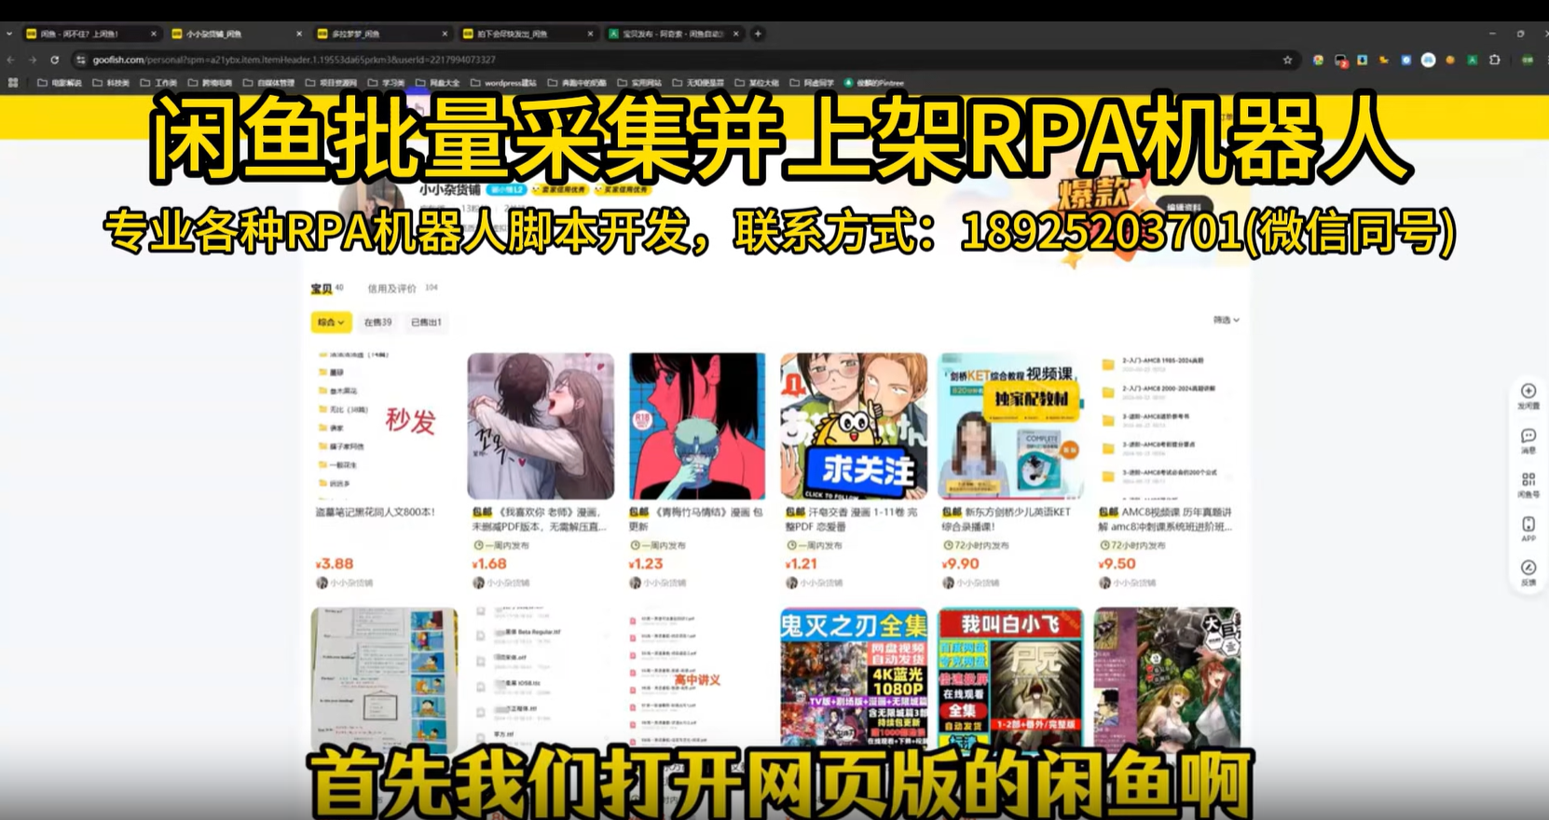Open the 反馈 feedback icon in the right sidebar

pos(1528,567)
